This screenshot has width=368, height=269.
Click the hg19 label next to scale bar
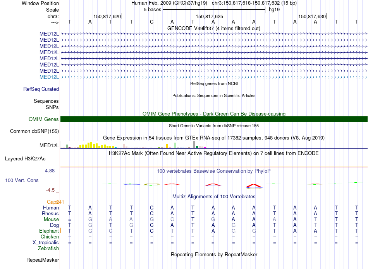[274, 10]
